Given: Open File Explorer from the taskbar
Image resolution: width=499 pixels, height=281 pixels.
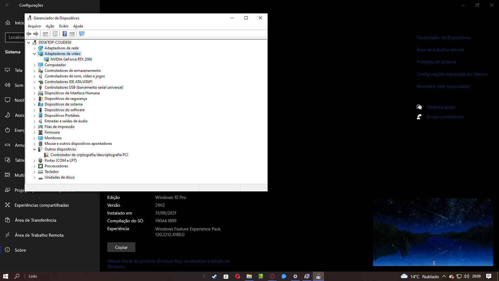Looking at the screenshot, I should [249, 276].
